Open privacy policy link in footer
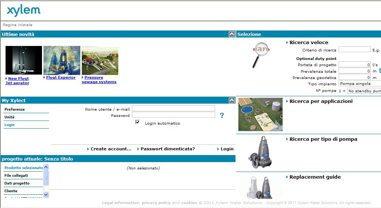Viewport: 381px width, 208px height. pyautogui.click(x=156, y=202)
